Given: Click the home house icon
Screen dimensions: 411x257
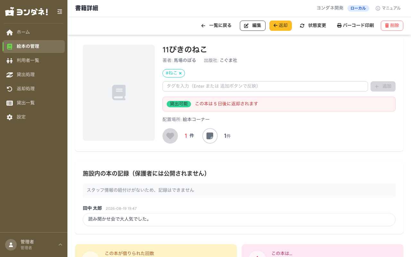Looking at the screenshot, I should pyautogui.click(x=10, y=32).
